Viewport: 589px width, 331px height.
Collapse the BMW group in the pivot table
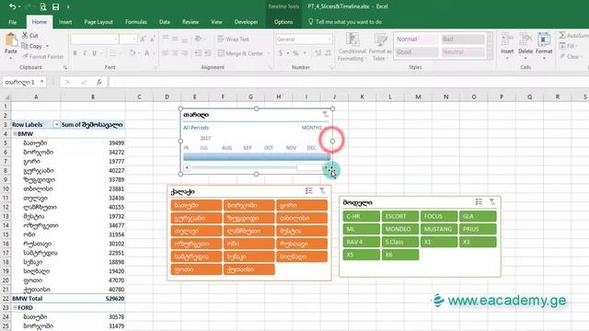(15, 133)
